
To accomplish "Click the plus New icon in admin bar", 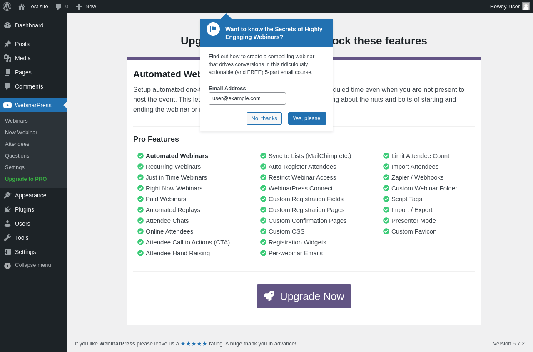I will click(x=79, y=7).
